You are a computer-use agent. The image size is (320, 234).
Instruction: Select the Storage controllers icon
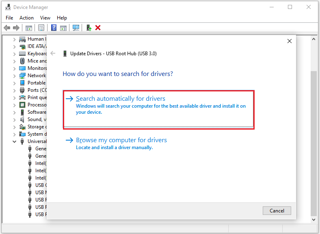coord(22,127)
